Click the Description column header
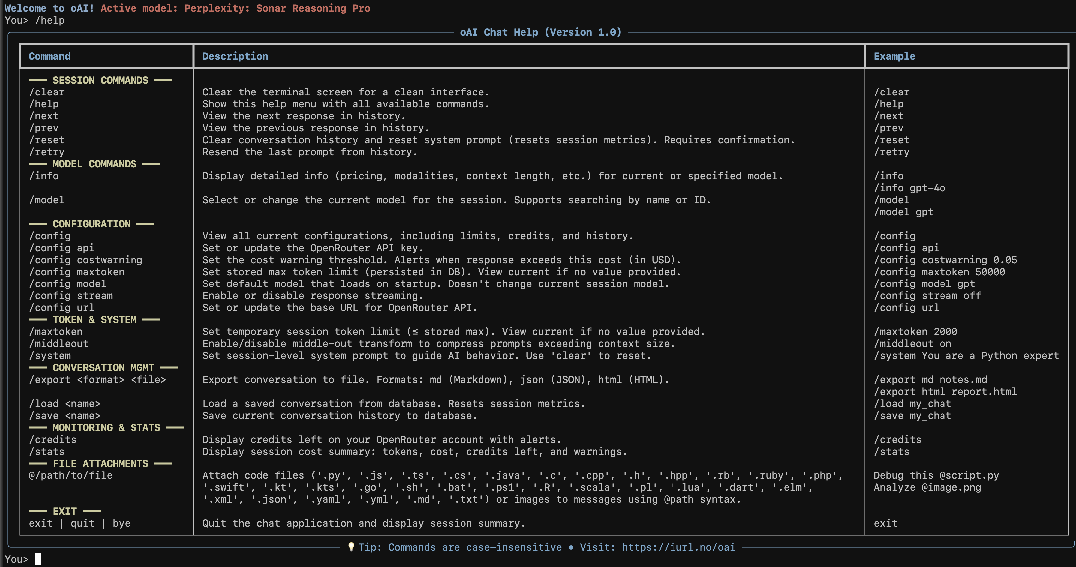1076x567 pixels. point(235,56)
